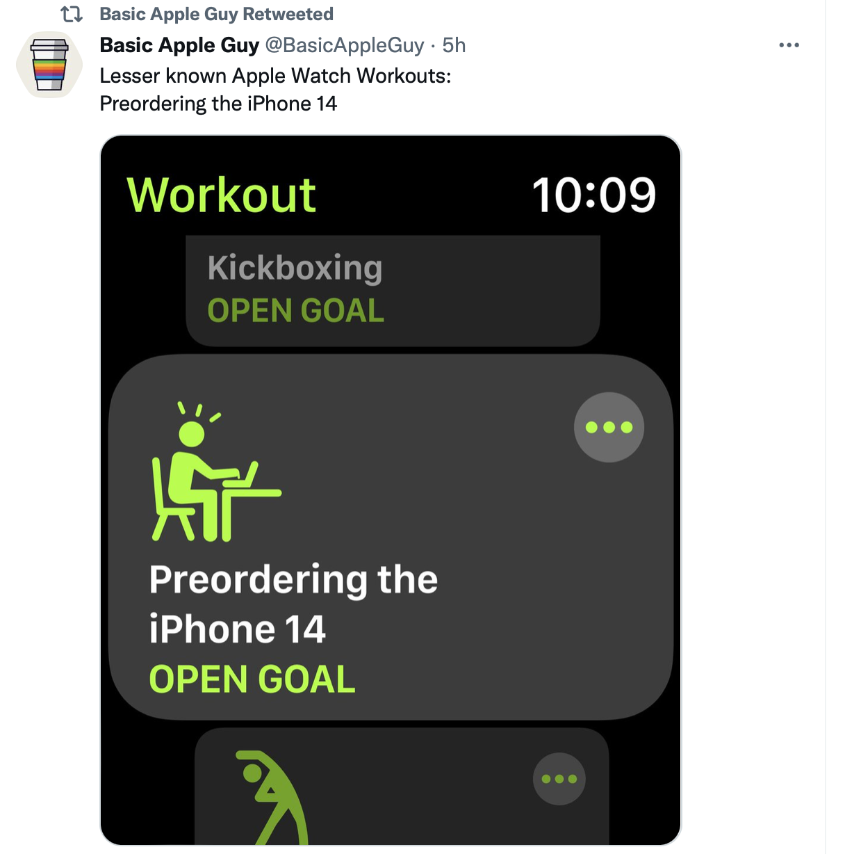Image resolution: width=845 pixels, height=854 pixels.
Task: Open options on the bottom stretching workout card
Action: tap(559, 779)
